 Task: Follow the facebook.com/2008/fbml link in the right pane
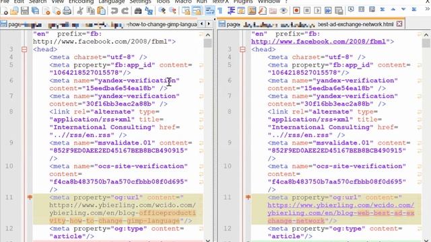pos(319,42)
